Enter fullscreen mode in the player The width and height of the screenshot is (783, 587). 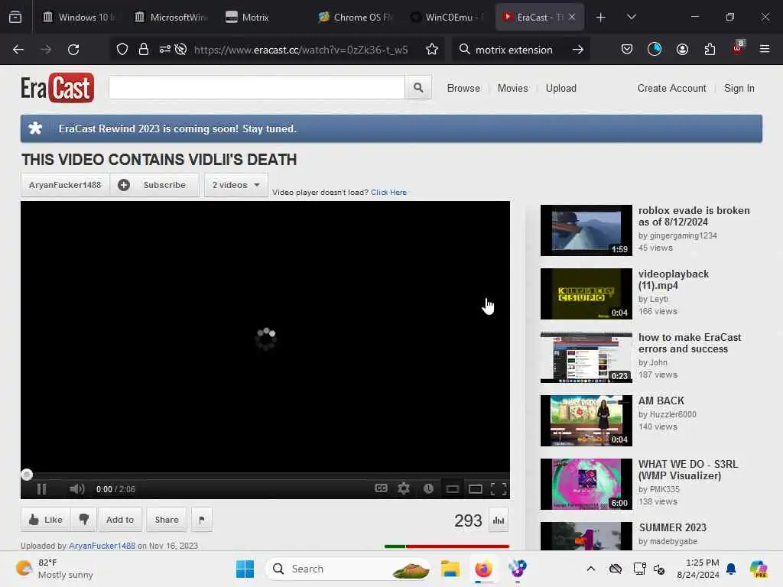click(x=499, y=488)
